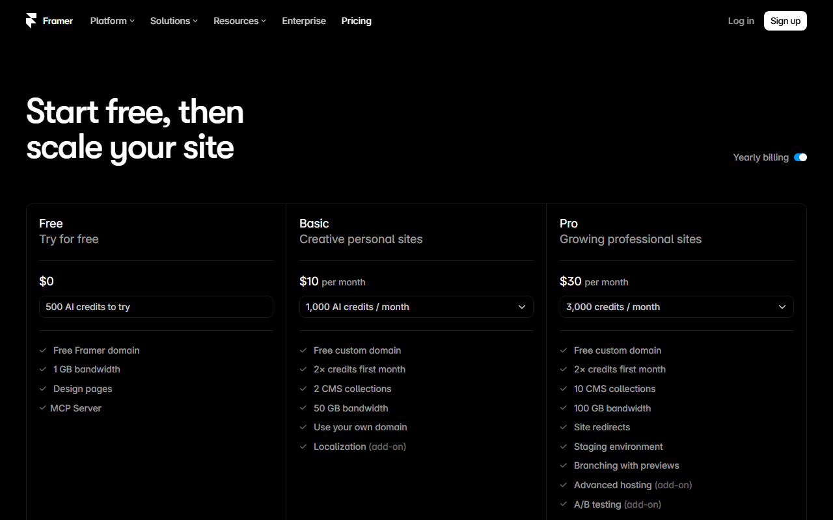
Task: Click the Localization add-on feature
Action: (x=360, y=447)
